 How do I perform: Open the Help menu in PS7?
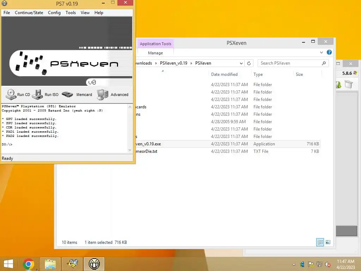[99, 13]
